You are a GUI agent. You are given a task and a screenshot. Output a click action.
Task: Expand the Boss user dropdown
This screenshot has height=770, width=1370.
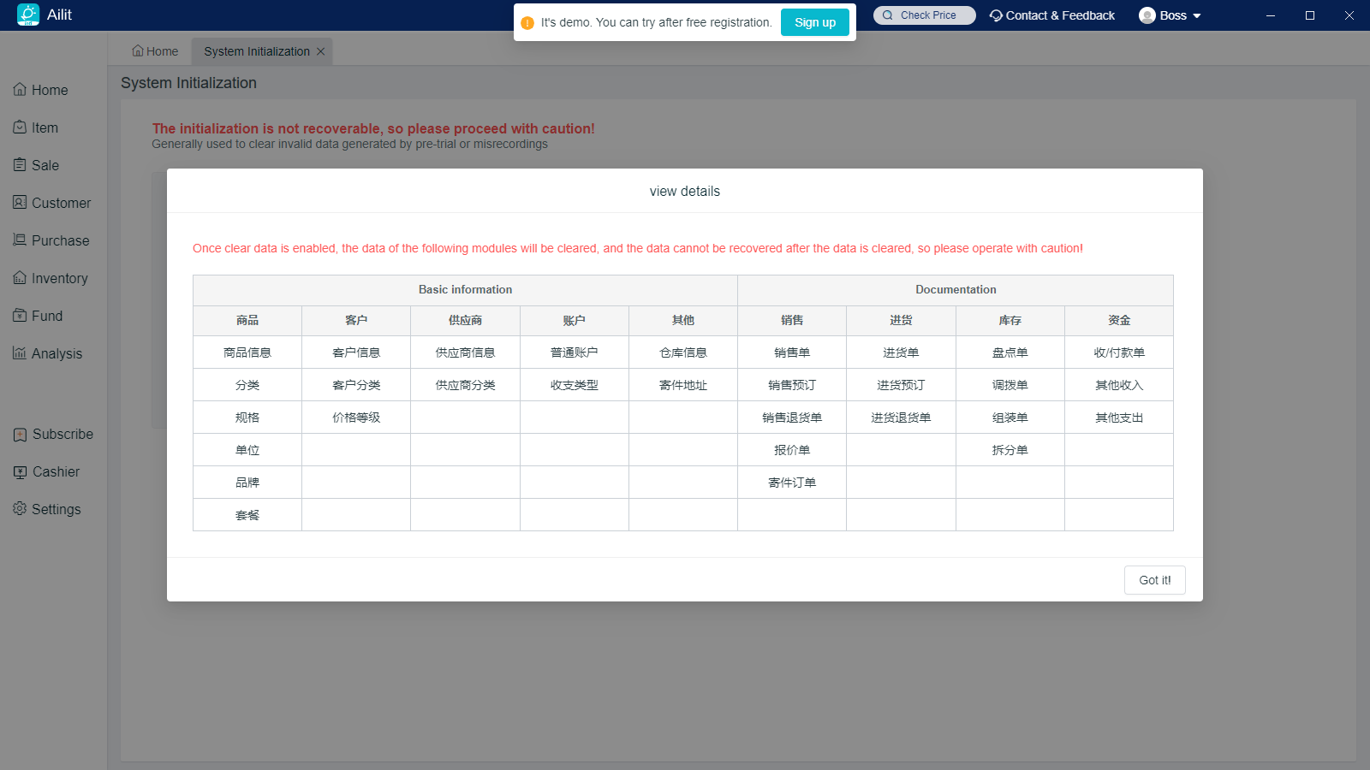(1170, 15)
